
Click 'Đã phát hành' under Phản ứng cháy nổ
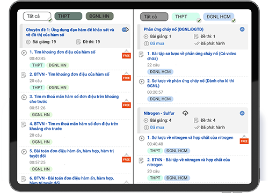[x=213, y=43]
